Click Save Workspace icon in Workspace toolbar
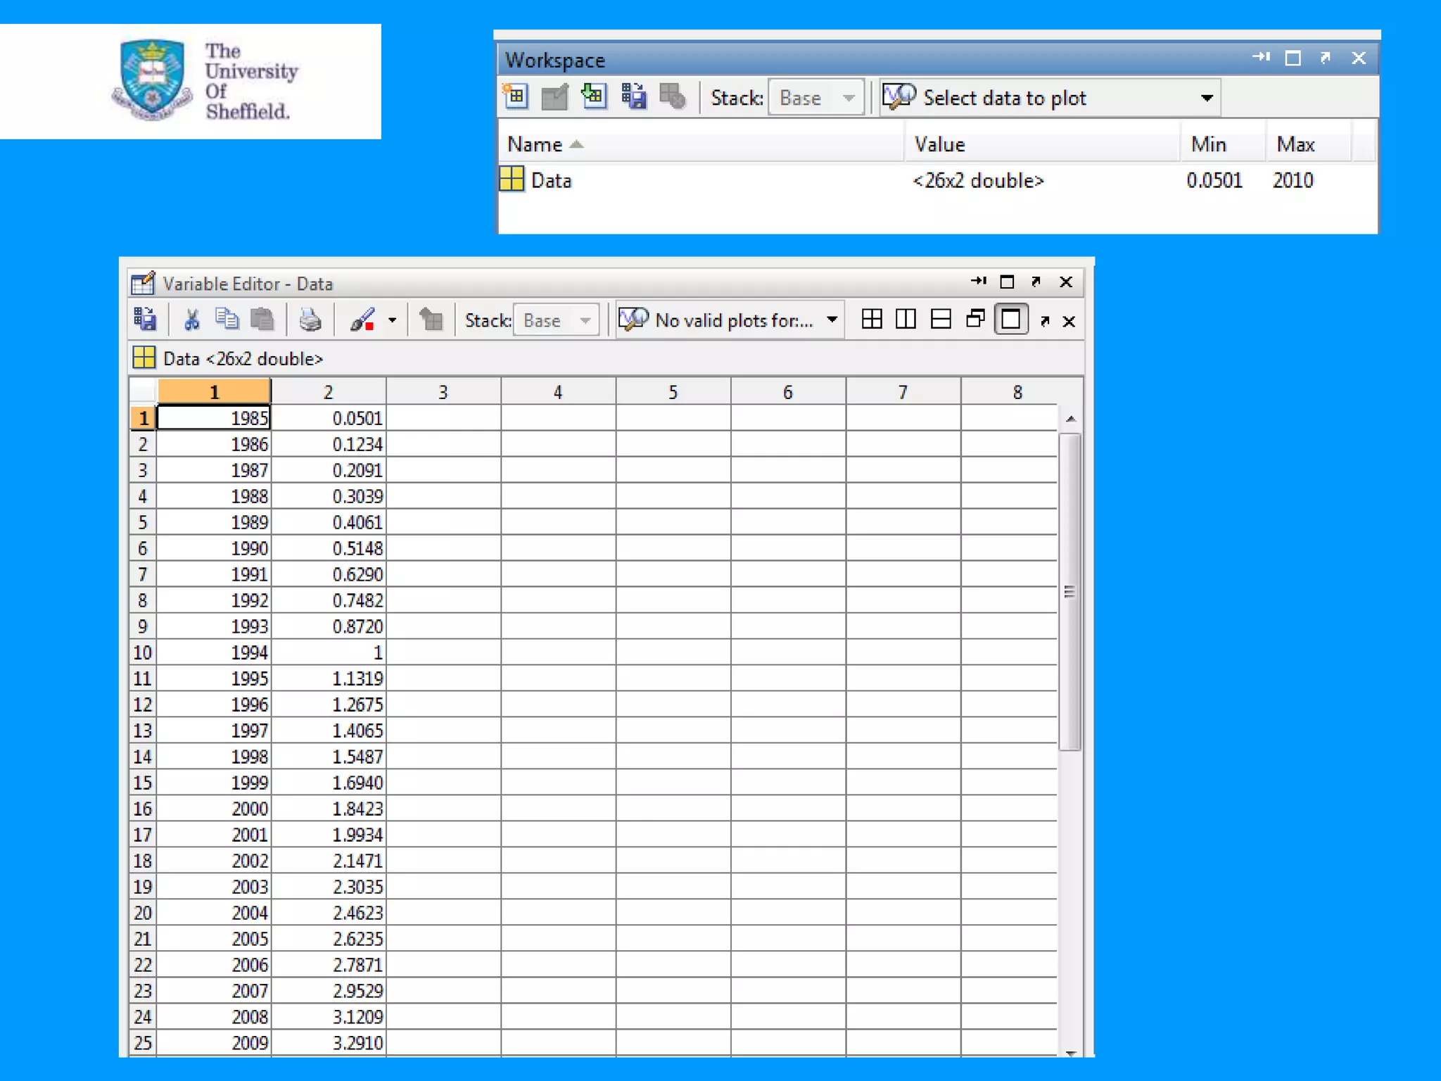This screenshot has width=1441, height=1081. click(633, 96)
